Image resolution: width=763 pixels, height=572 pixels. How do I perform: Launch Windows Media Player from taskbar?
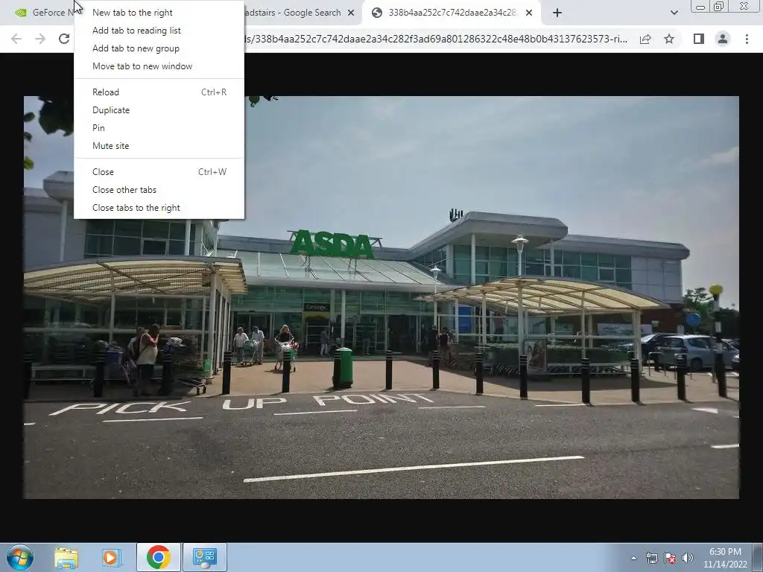110,557
